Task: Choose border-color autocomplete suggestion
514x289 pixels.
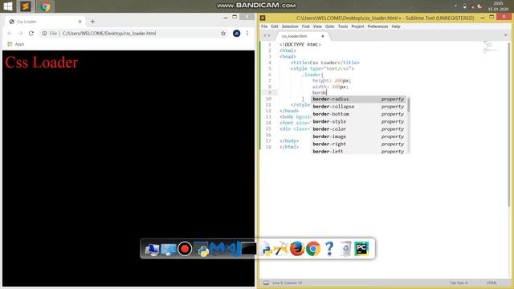Action: [359, 129]
